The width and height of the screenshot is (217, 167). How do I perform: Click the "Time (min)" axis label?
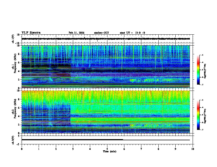[x=110, y=151]
